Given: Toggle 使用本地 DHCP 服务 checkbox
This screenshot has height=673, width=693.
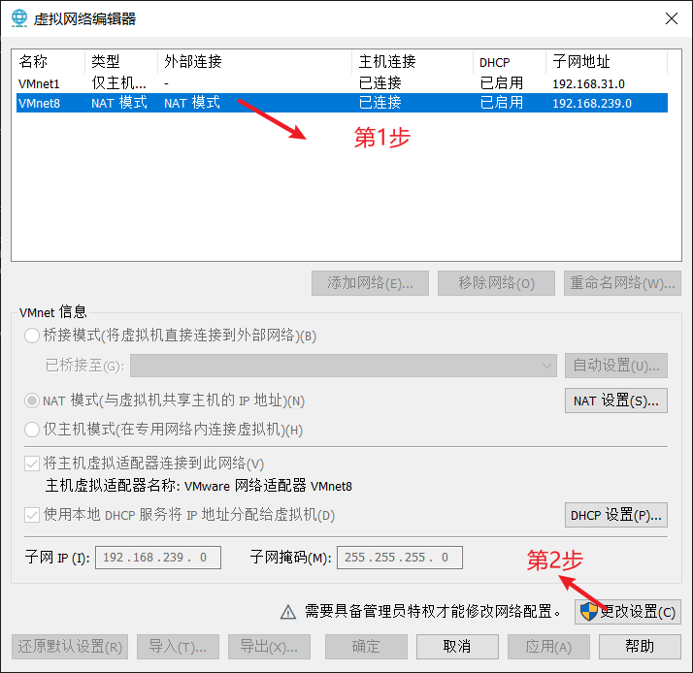Looking at the screenshot, I should pyautogui.click(x=32, y=515).
